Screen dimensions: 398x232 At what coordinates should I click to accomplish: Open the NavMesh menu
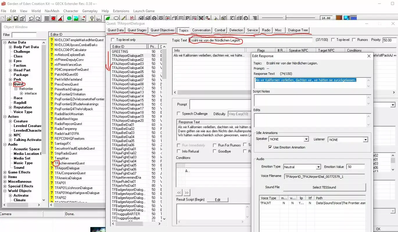pos(52,11)
